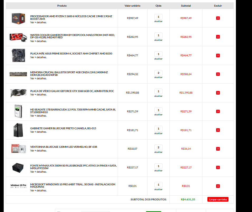Screen dimensions: 252x212
Task: Edit quantity field for Bluecase gabinete
Action: point(158,129)
